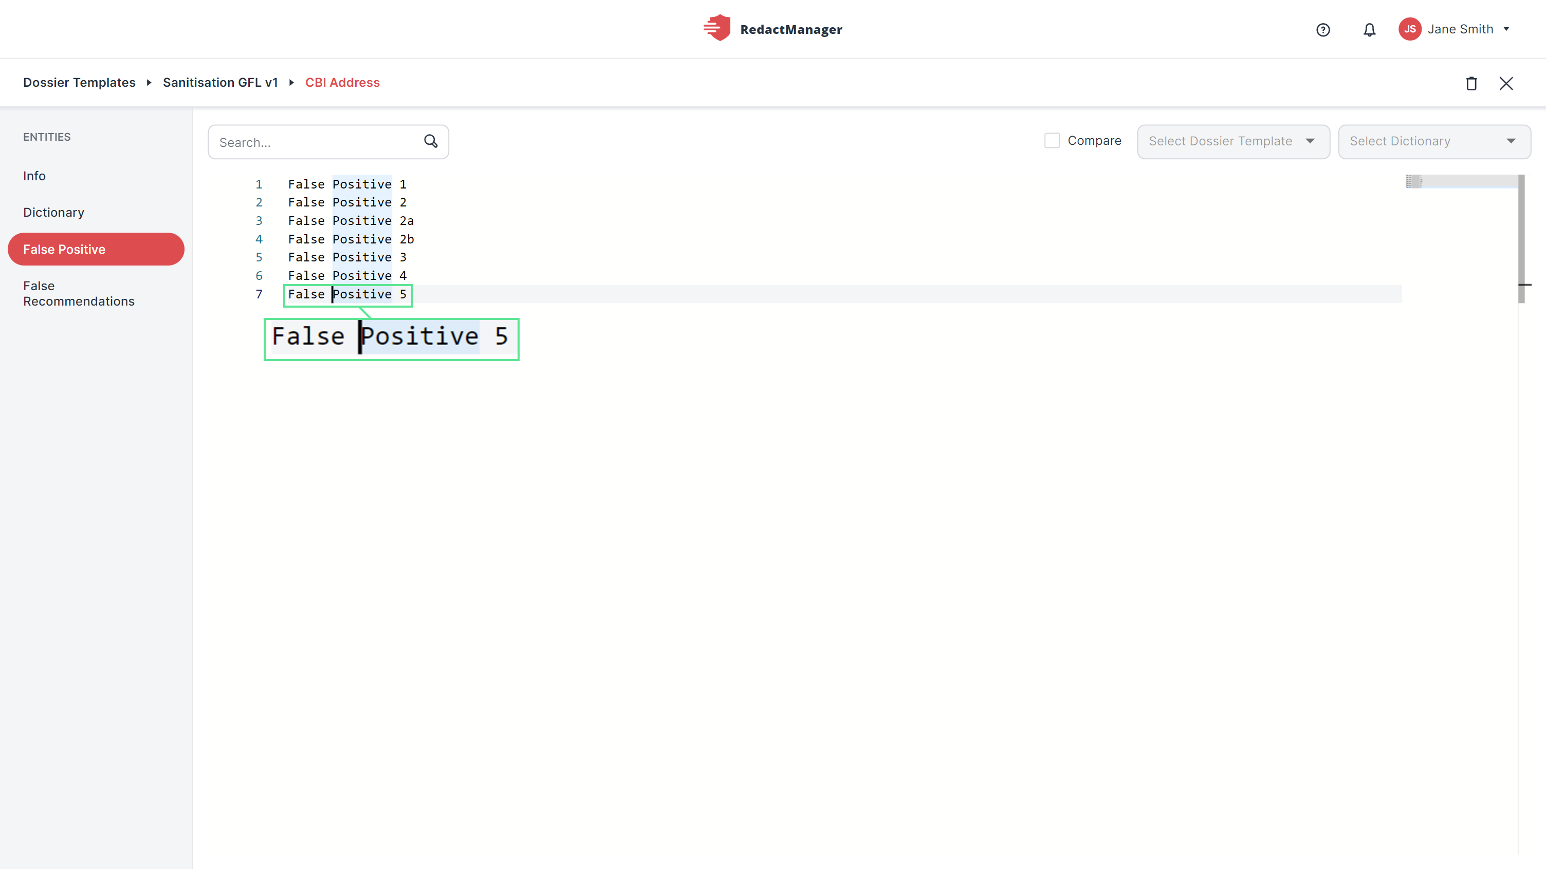Click line number 1 in gutter

(x=259, y=184)
